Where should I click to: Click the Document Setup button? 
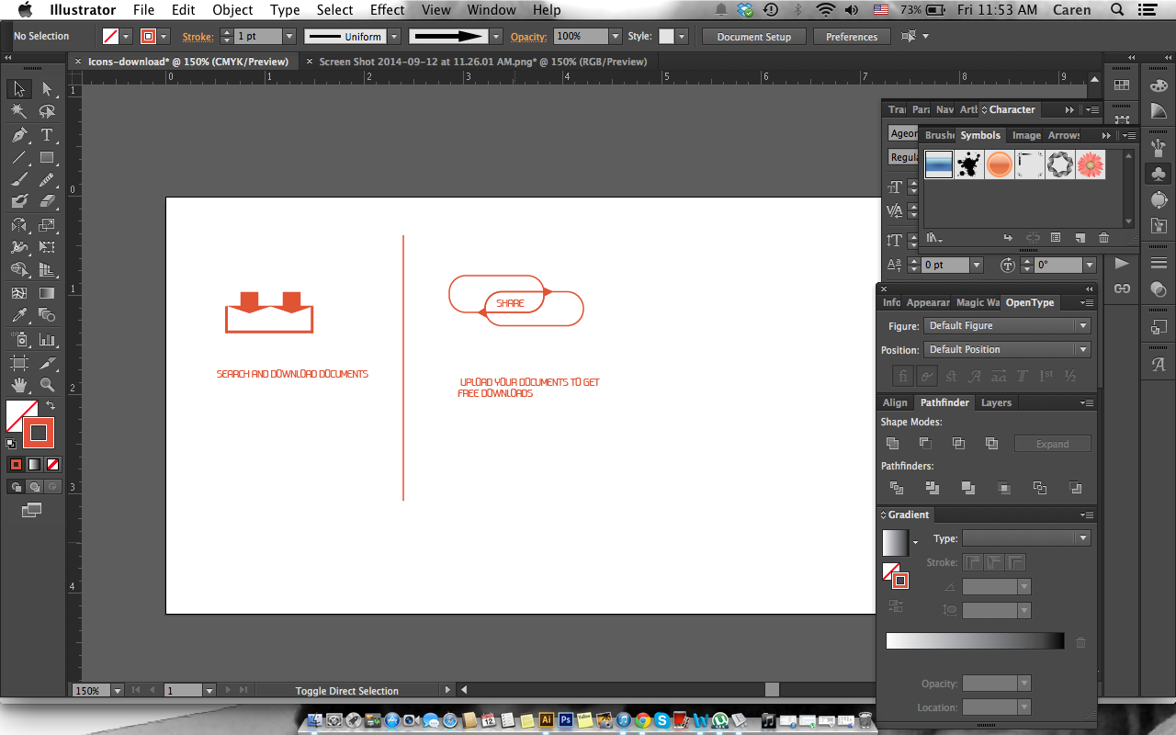click(x=753, y=37)
